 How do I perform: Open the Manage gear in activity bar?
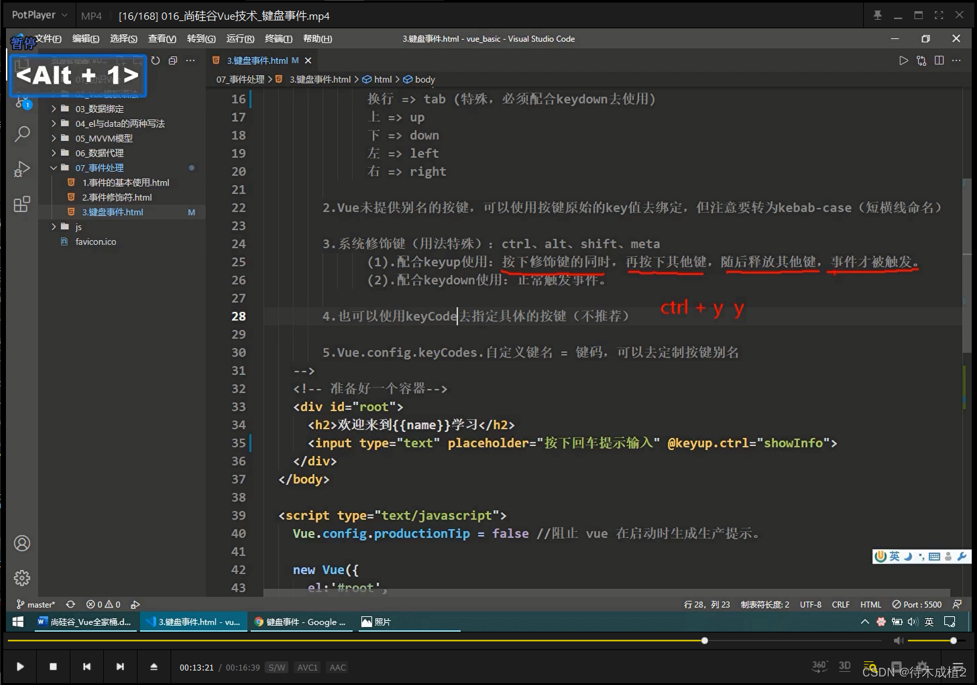click(x=22, y=578)
